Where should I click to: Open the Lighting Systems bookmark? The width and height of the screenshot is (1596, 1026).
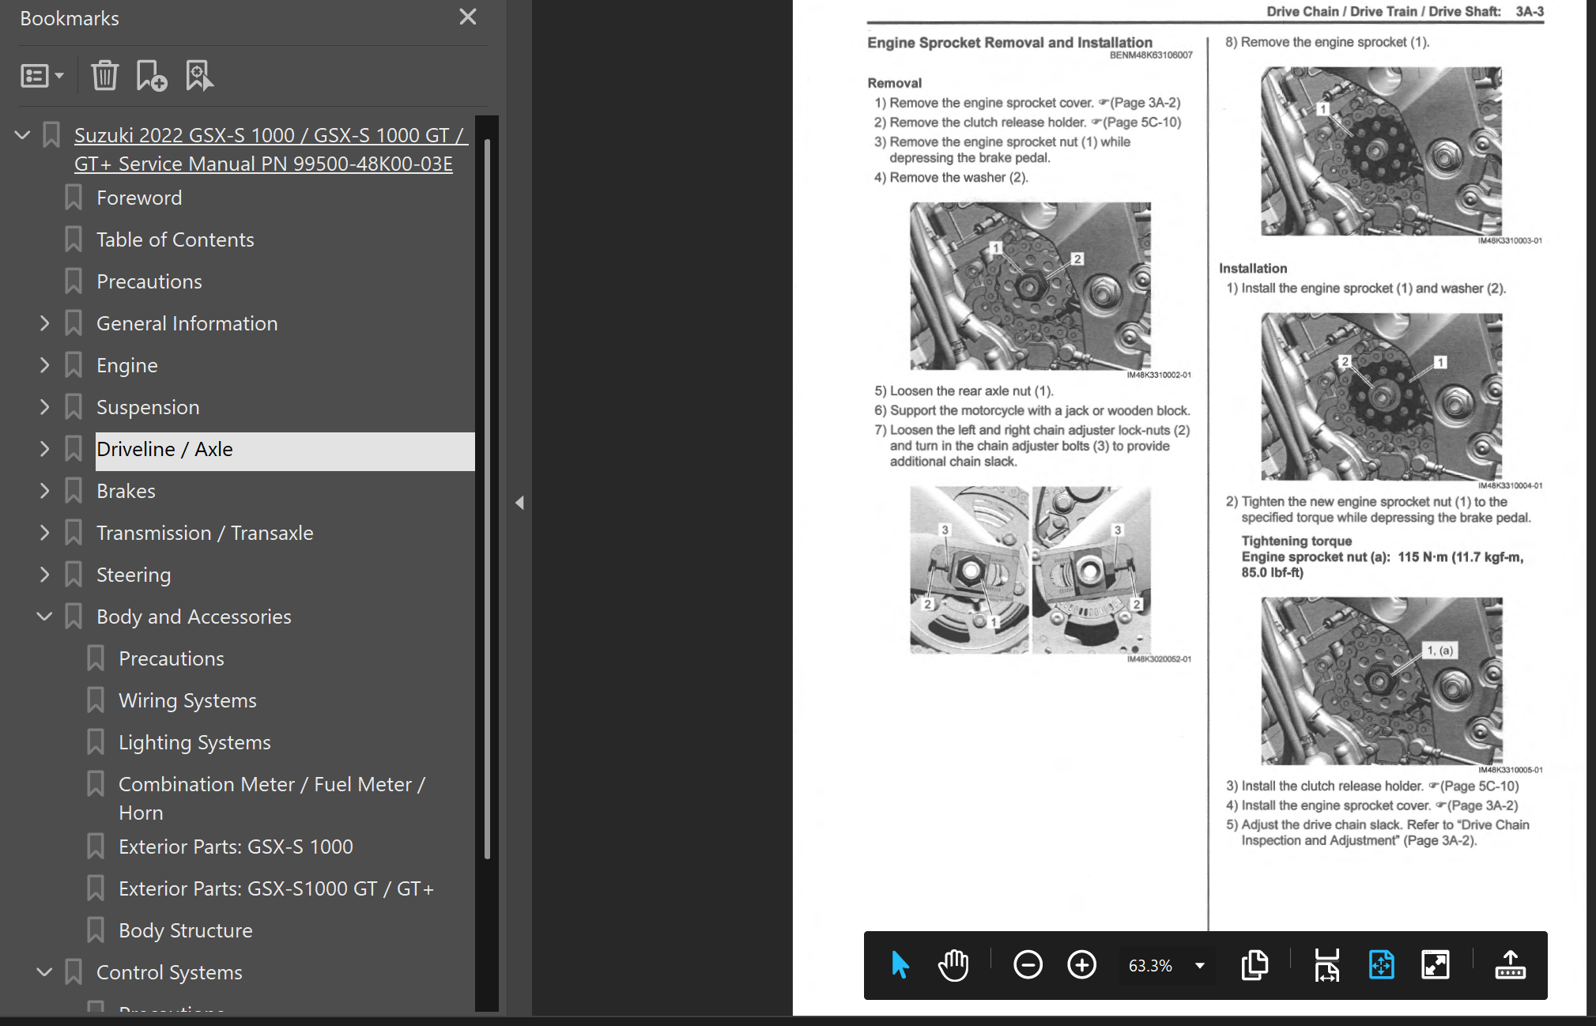[x=194, y=742]
